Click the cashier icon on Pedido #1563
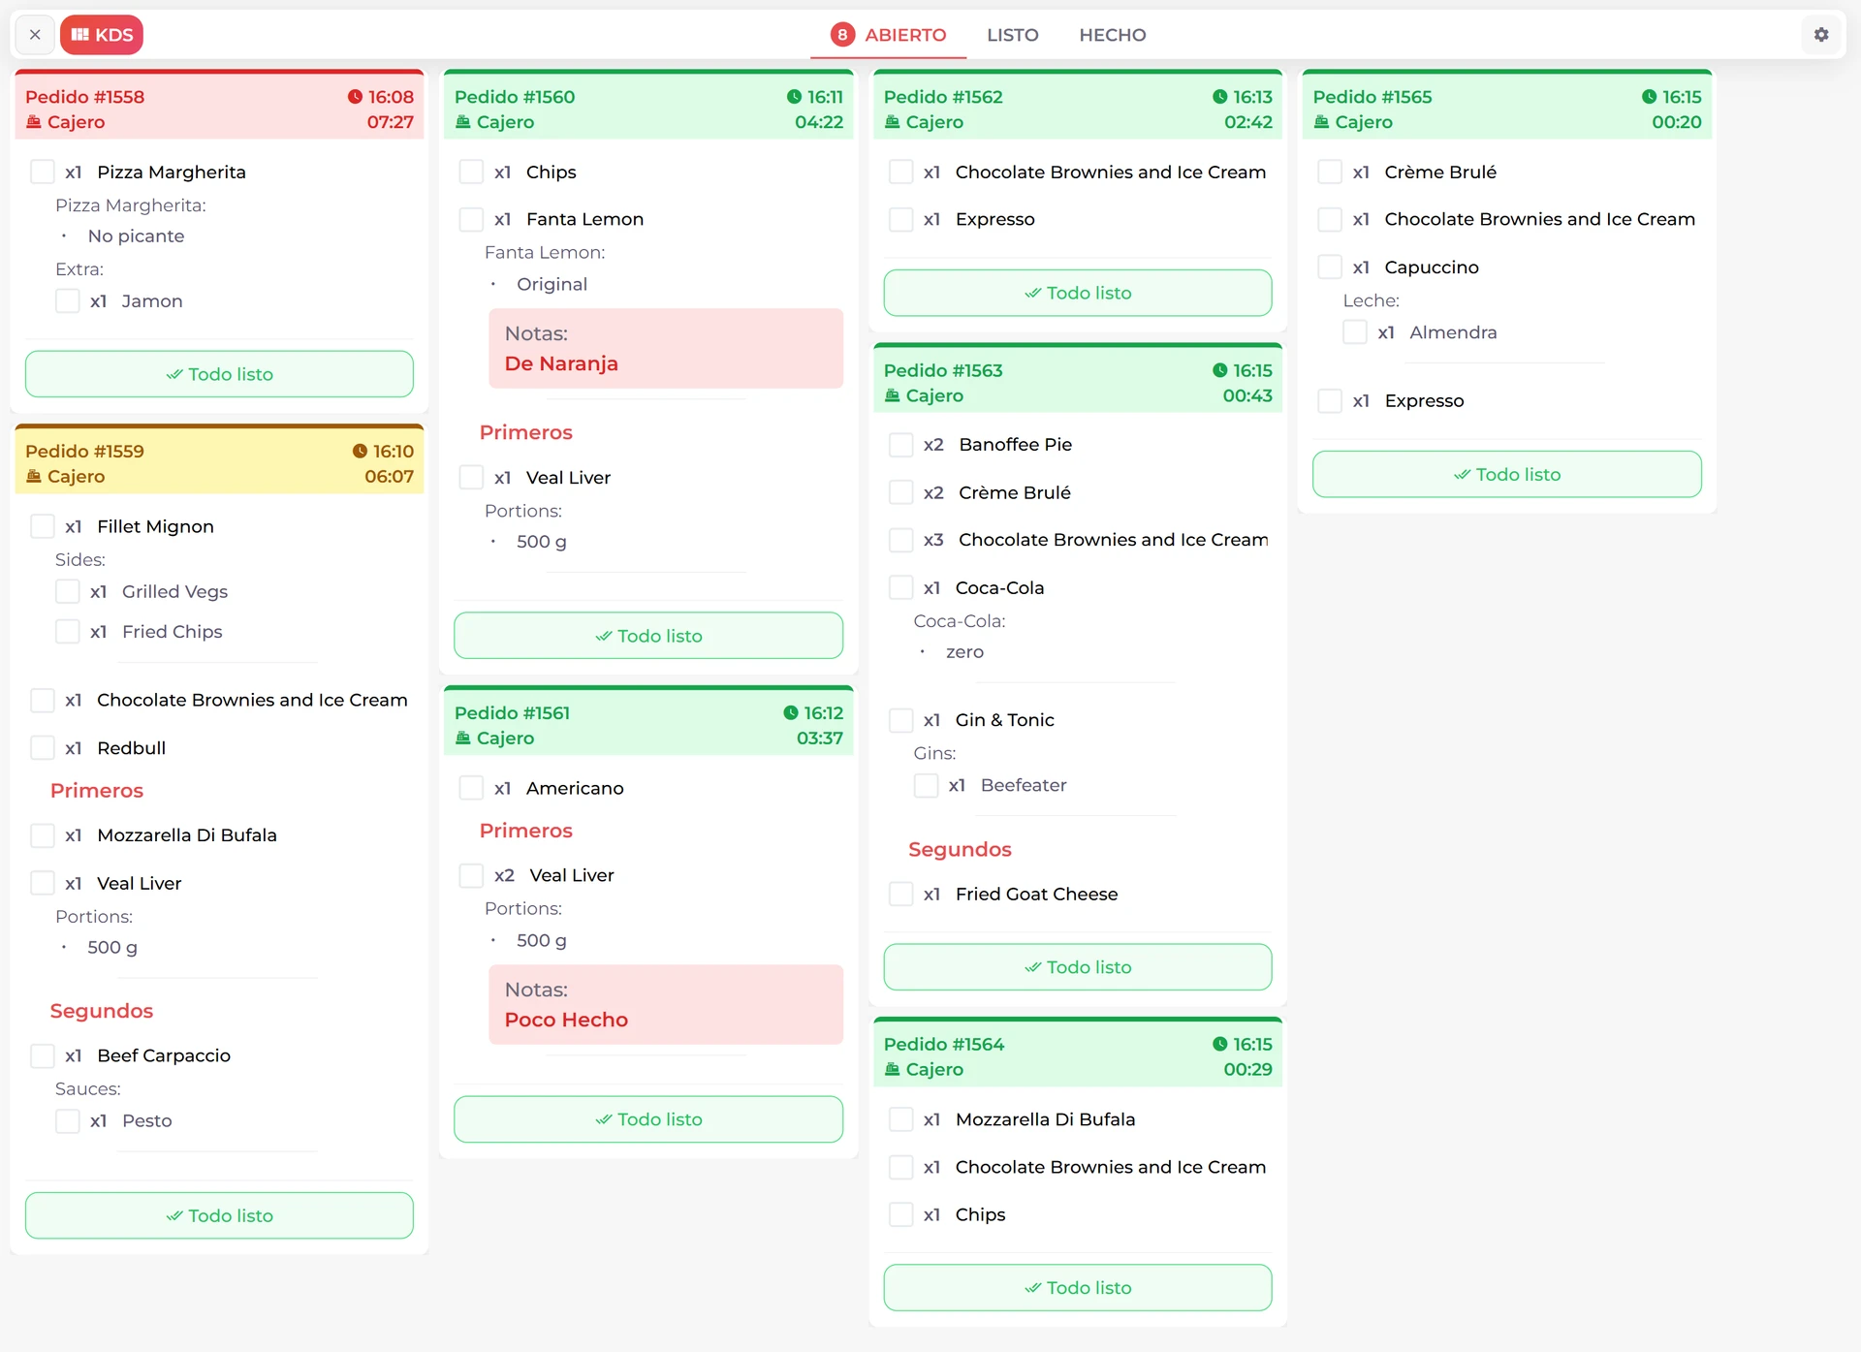Screen dimensions: 1861x1352 click(x=893, y=395)
